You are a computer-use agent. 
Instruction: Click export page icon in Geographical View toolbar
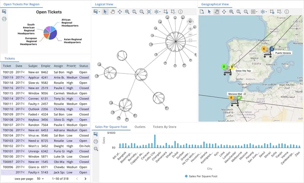tap(202, 12)
